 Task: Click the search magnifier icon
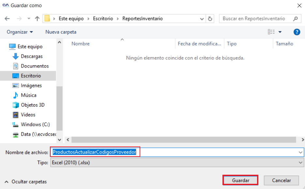296,19
